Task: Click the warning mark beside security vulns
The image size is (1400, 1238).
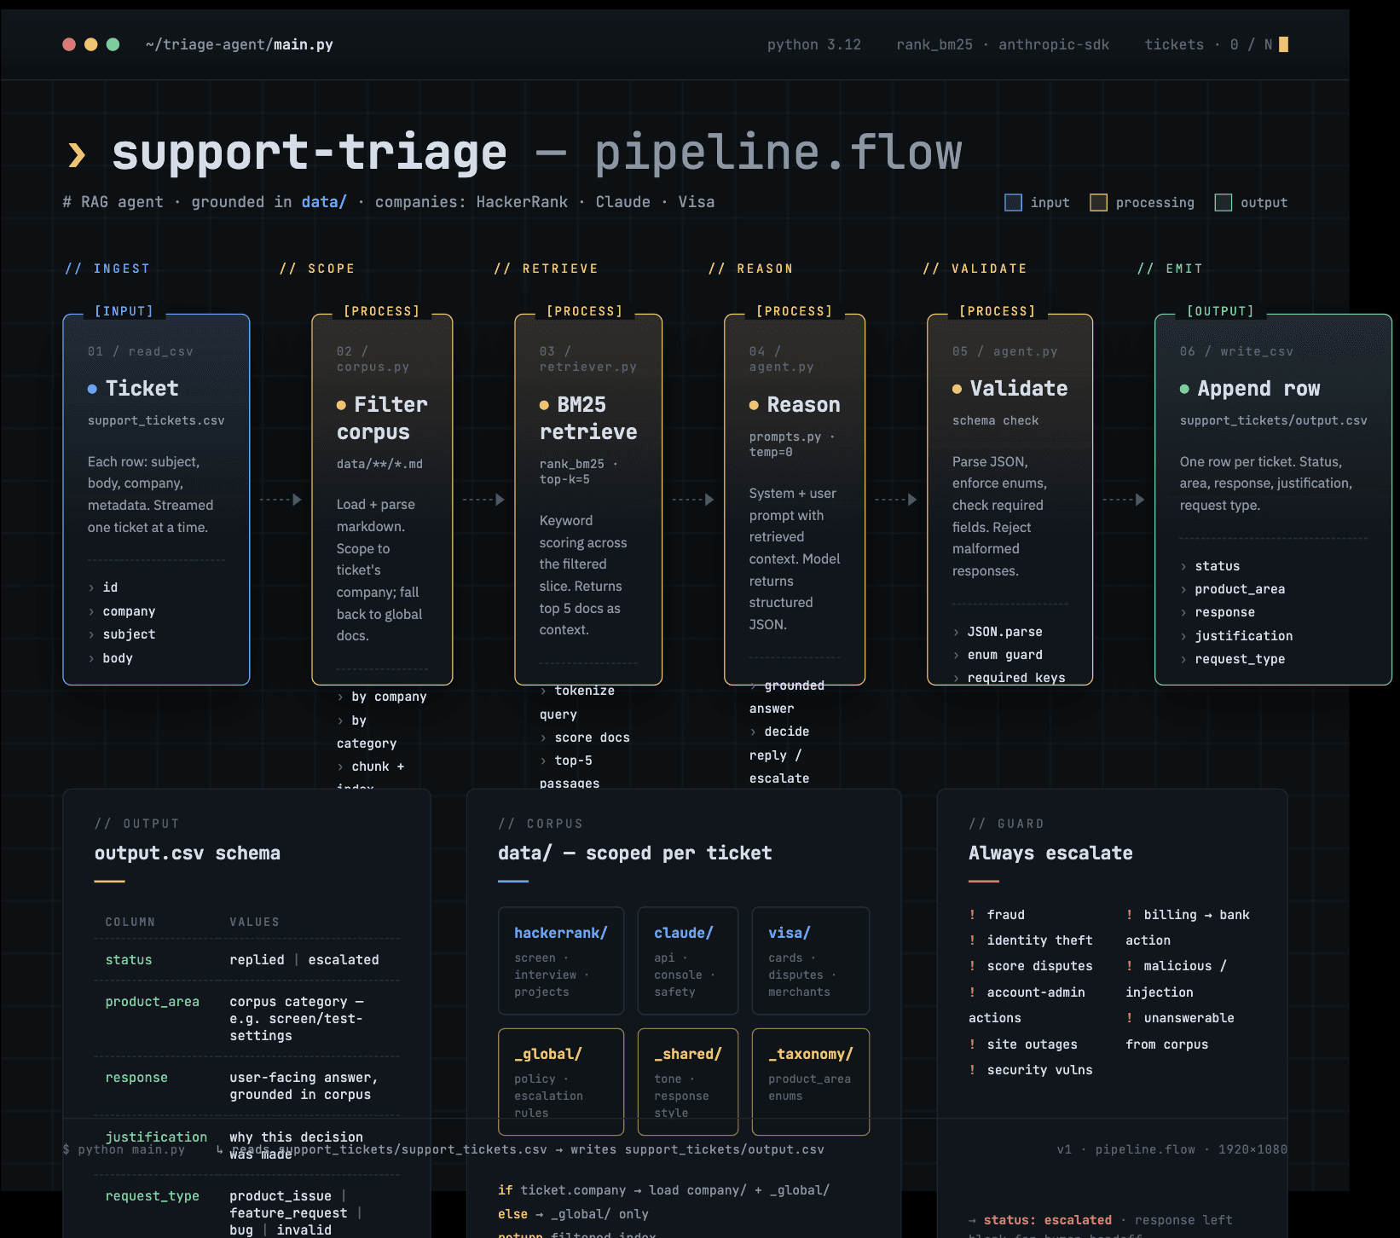Action: tap(972, 1070)
